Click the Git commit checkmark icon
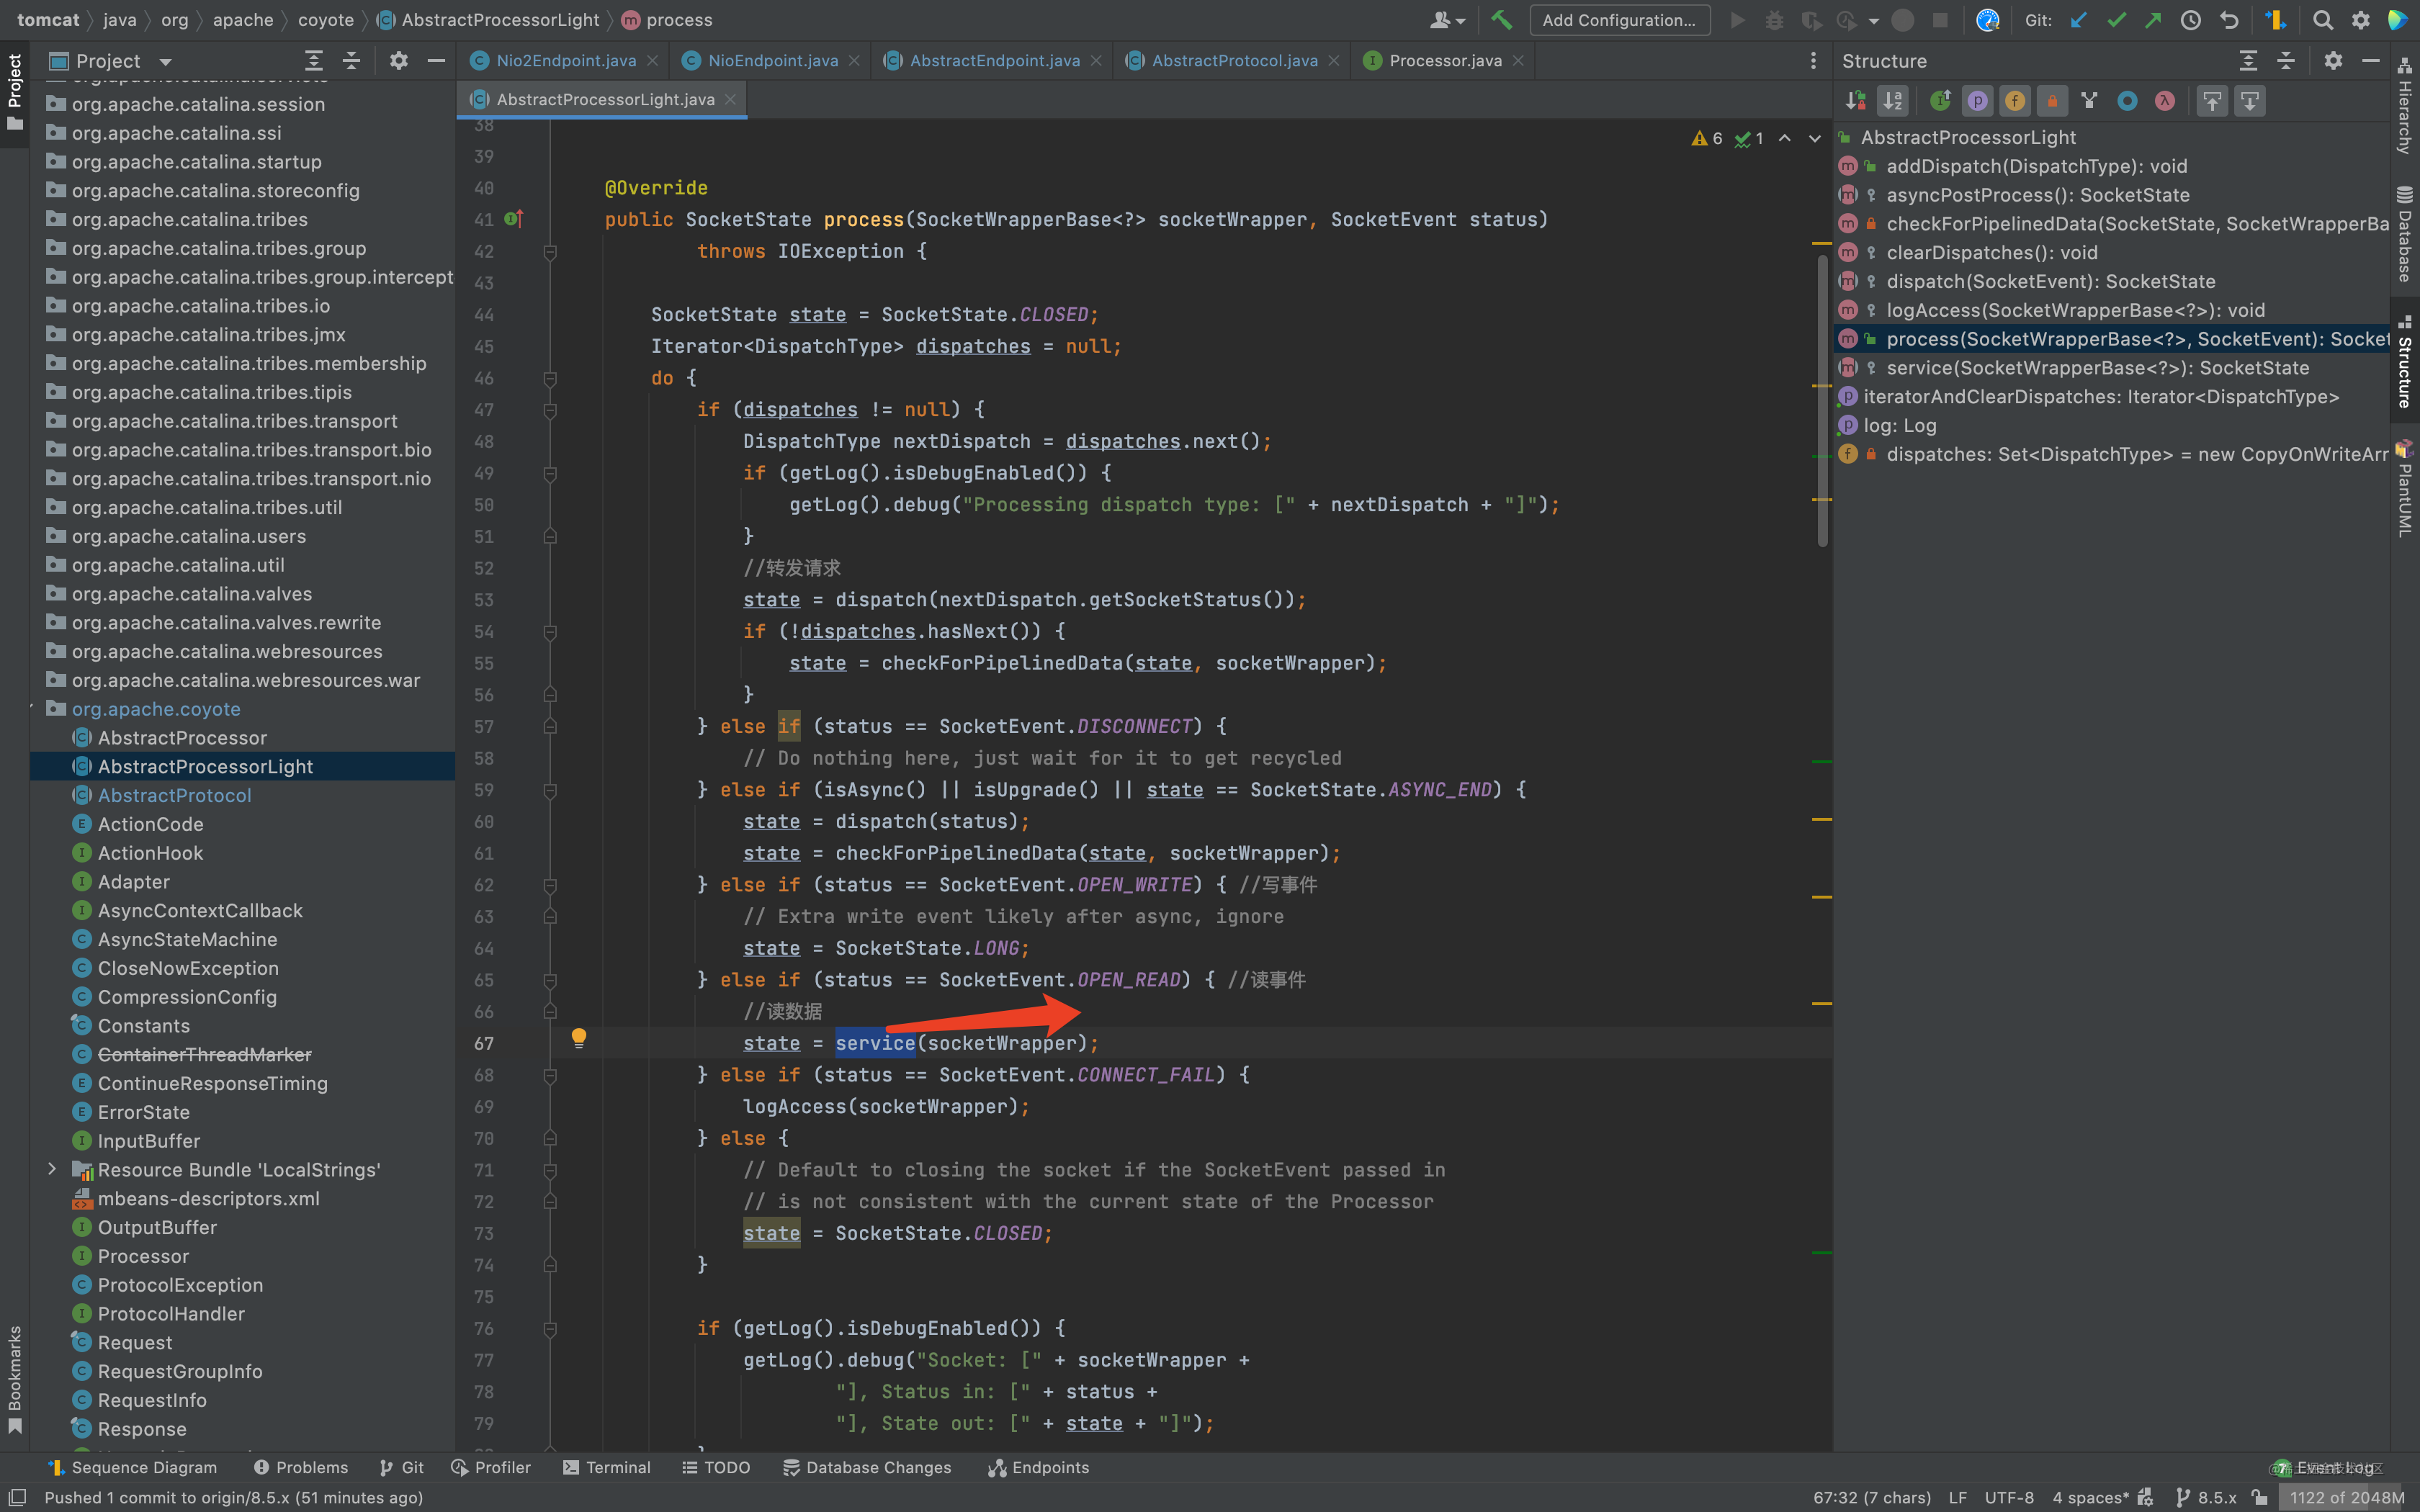Image resolution: width=2420 pixels, height=1512 pixels. click(x=2116, y=20)
